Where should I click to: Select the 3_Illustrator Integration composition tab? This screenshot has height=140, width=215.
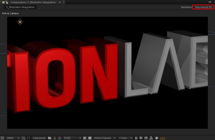[x=20, y=7]
